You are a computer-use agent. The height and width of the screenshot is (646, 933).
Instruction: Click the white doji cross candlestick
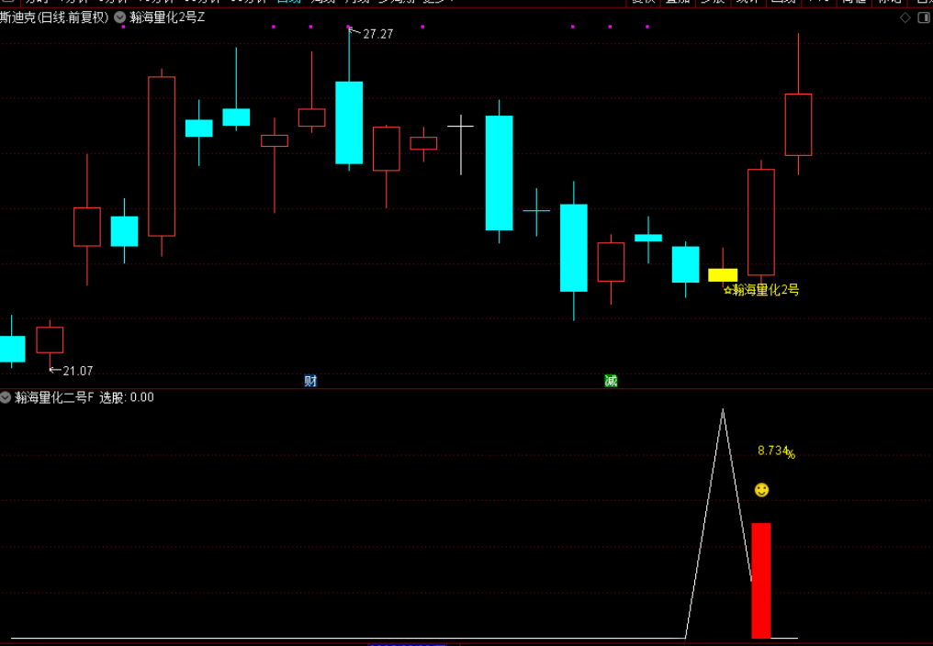click(x=460, y=124)
